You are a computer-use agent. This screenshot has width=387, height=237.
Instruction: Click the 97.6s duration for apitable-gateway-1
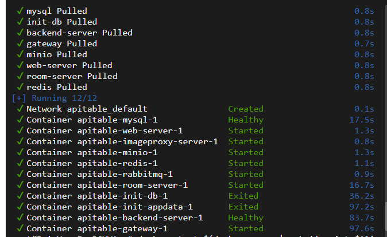pos(365,228)
